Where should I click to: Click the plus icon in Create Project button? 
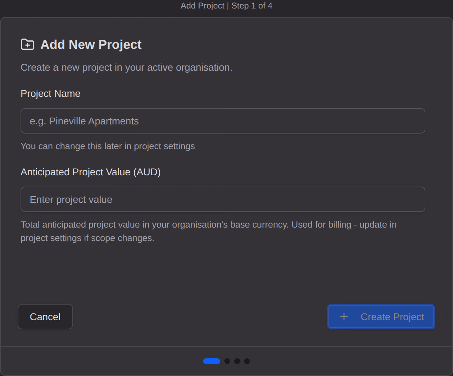point(344,317)
